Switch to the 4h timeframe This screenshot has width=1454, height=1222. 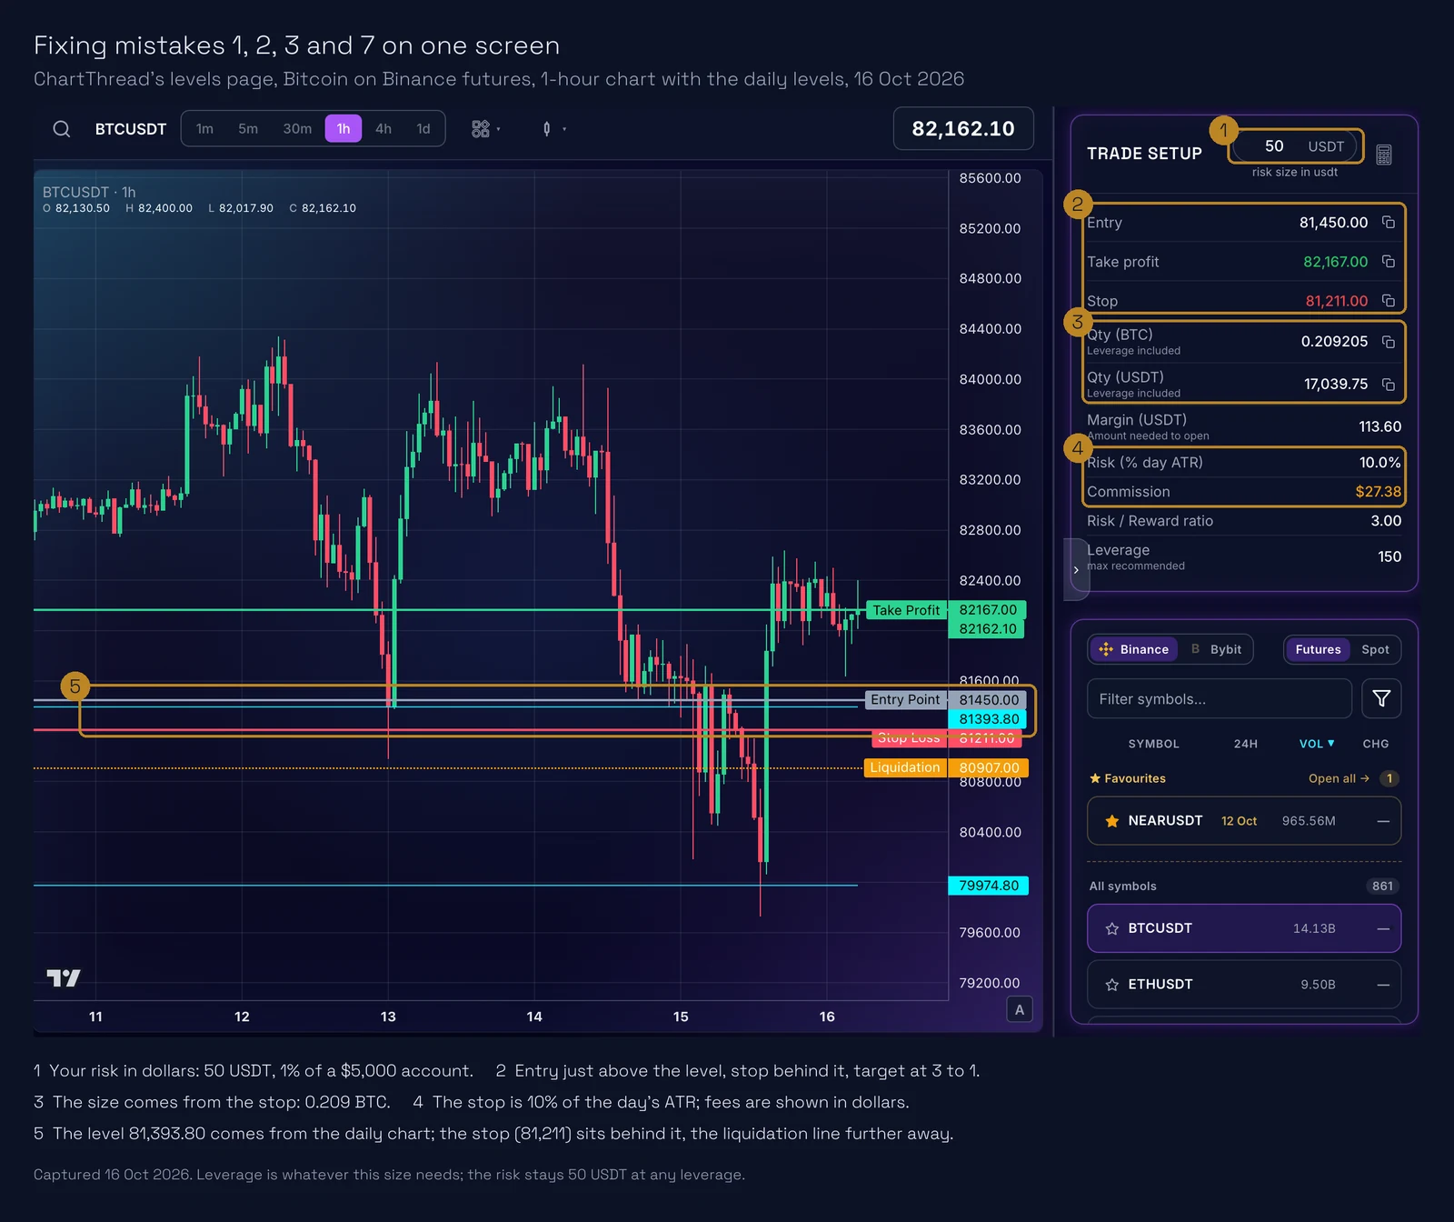coord(383,129)
